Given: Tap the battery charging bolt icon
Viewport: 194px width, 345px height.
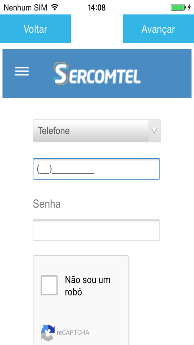Looking at the screenshot, I should click(189, 7).
